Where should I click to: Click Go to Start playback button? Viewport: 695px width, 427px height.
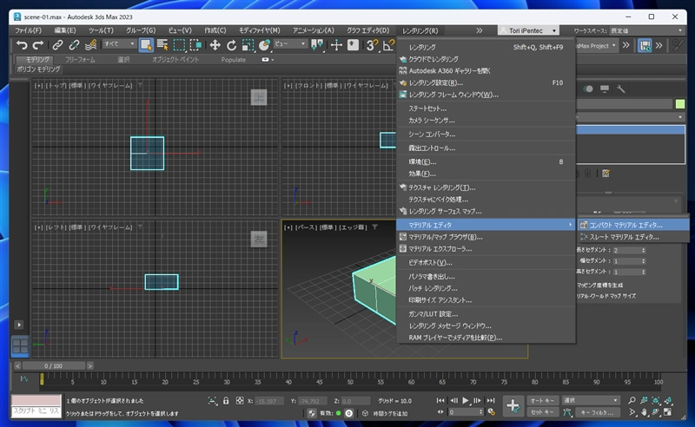pos(440,400)
